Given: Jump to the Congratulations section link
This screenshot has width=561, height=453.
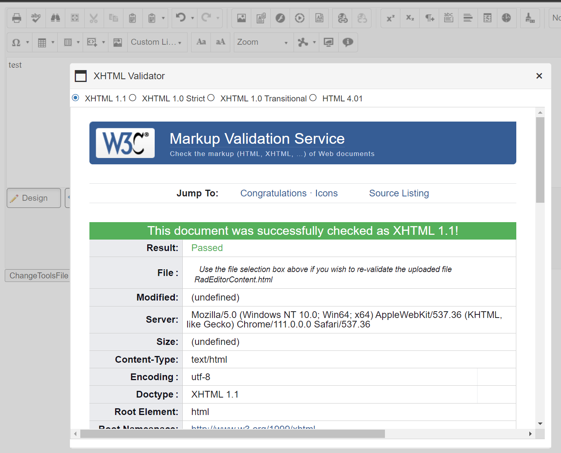Looking at the screenshot, I should 273,193.
